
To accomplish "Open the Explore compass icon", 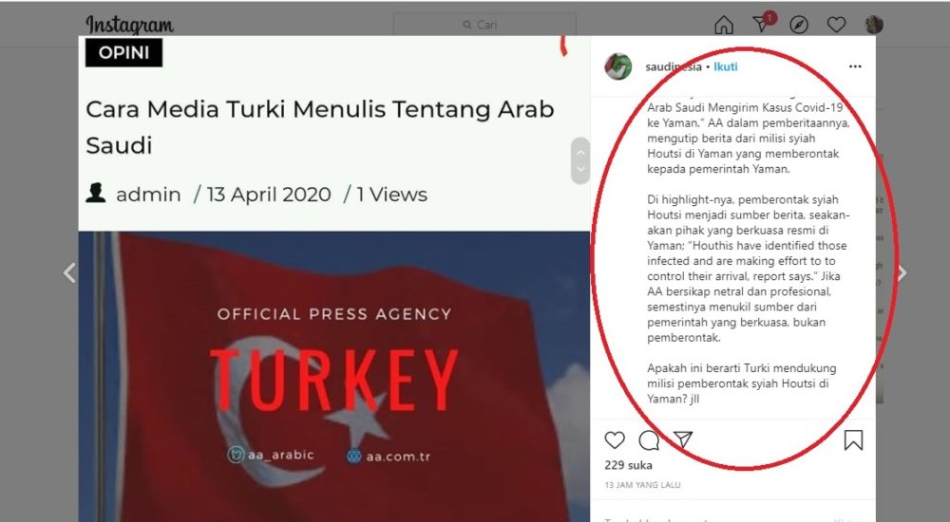I will (799, 25).
